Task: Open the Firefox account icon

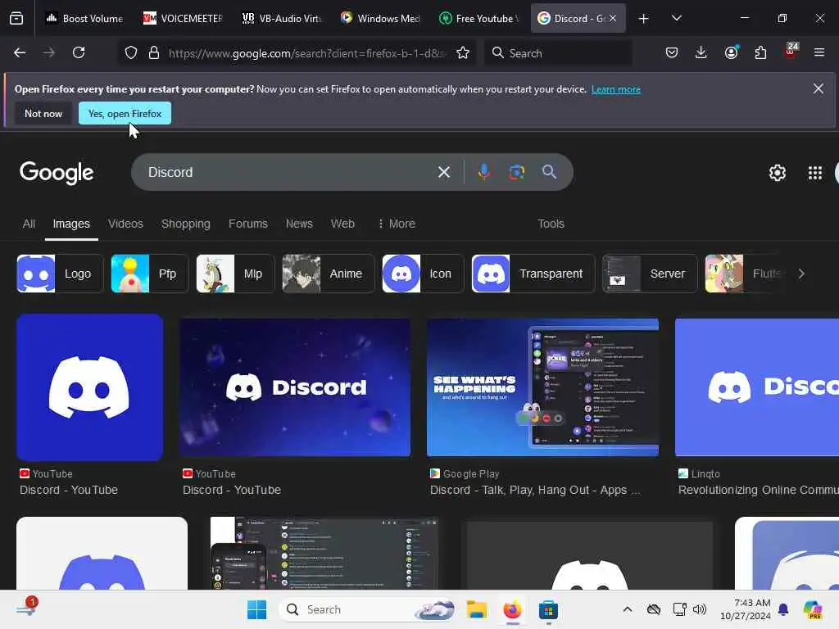Action: click(x=731, y=52)
